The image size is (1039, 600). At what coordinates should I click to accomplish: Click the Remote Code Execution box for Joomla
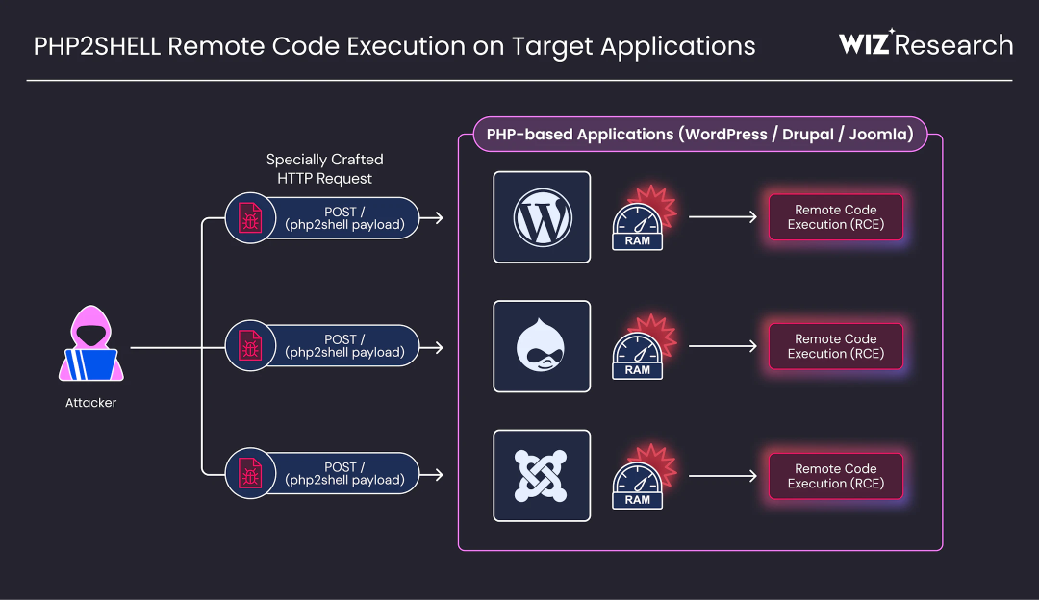[x=836, y=476]
